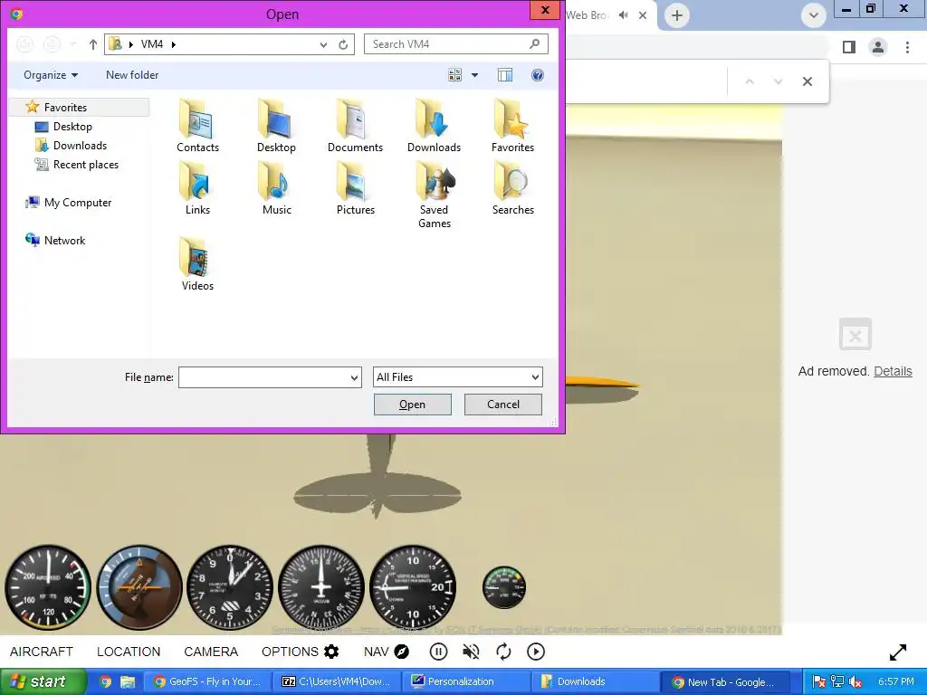Follow the Ad removed Details link
The width and height of the screenshot is (927, 695).
click(893, 371)
